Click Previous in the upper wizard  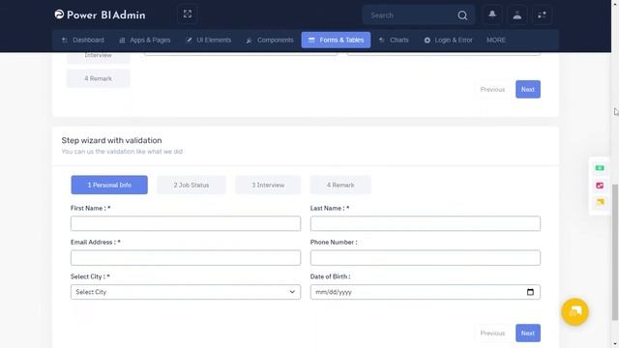tap(492, 90)
